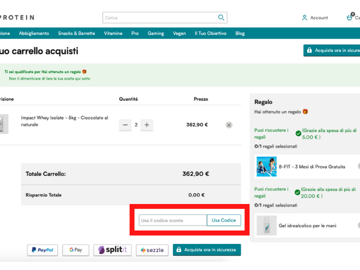Open the Account link
360x270 pixels.
point(319,17)
